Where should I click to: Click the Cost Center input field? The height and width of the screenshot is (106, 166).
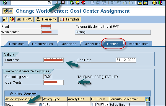click(x=53, y=82)
